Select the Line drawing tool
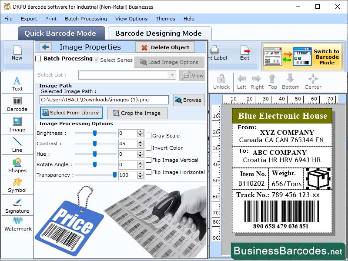This screenshot has width=348, height=261. click(17, 144)
